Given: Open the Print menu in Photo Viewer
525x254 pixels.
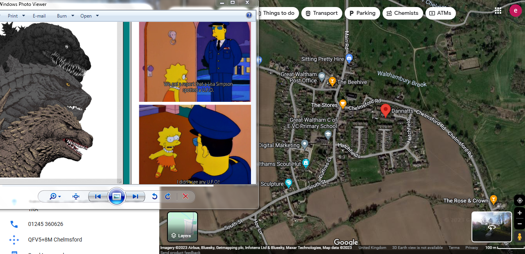Looking at the screenshot, I should tap(16, 16).
